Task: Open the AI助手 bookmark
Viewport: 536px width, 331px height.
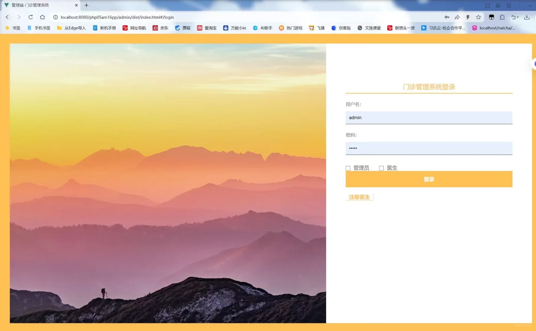Action: [262, 28]
